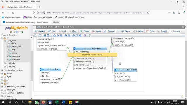Viewport: 187px width, 105px height.
Task: Click the Firefox back arrow
Action: pos(3,13)
